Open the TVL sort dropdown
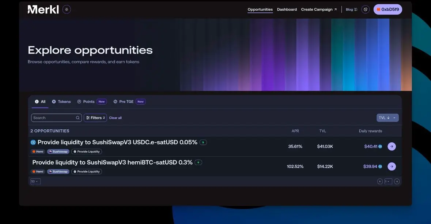 pos(387,118)
